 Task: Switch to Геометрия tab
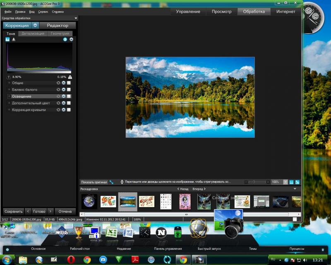pyautogui.click(x=60, y=34)
